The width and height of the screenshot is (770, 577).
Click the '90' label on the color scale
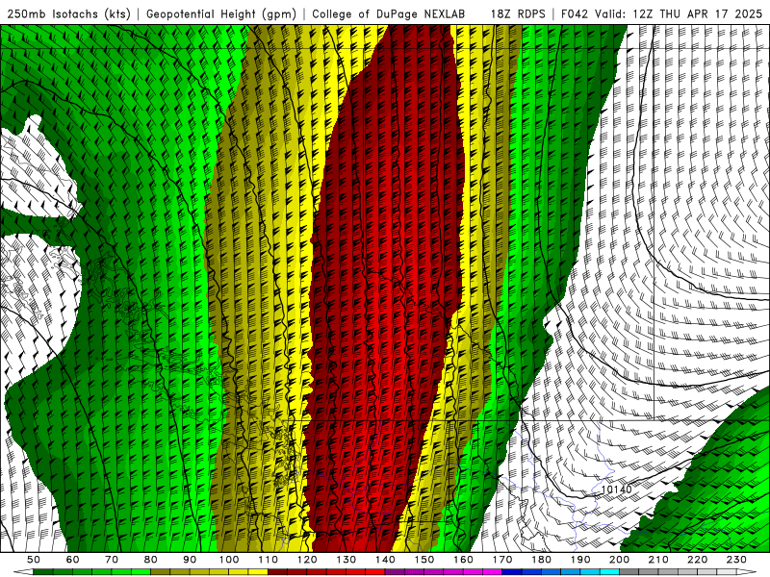click(190, 560)
